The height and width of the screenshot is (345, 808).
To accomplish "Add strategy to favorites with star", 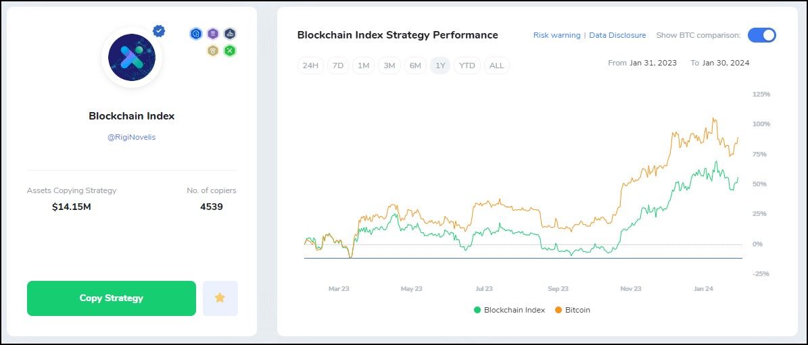I will coord(220,298).
